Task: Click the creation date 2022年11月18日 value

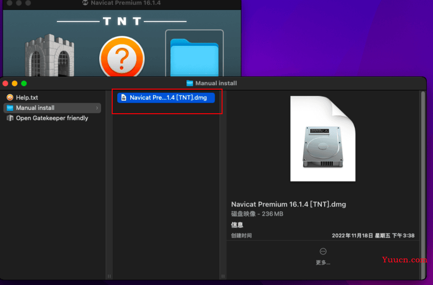Action: (373, 235)
